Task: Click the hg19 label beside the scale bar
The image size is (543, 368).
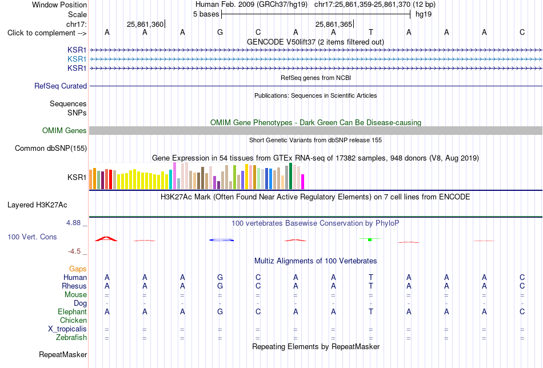Action: 424,14
